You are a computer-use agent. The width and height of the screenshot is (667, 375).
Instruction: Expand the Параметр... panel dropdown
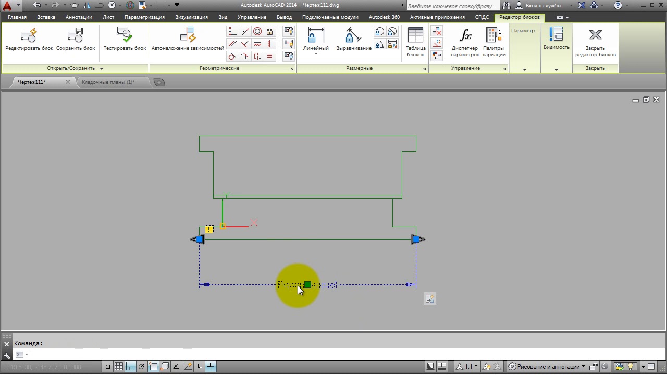524,69
